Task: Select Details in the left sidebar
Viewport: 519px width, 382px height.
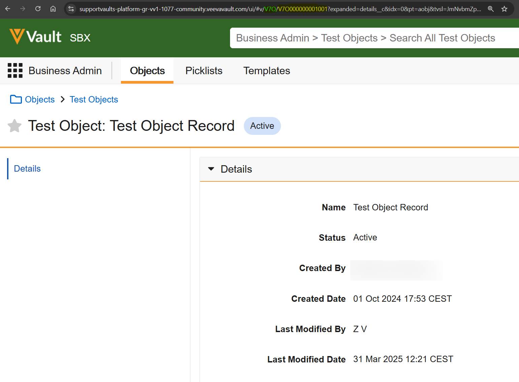Action: point(27,169)
